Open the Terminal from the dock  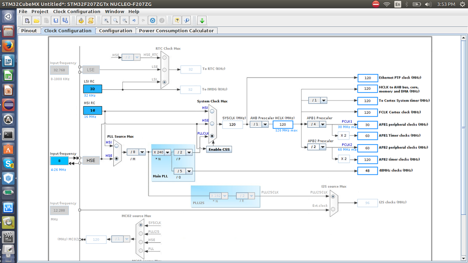[x=8, y=134]
